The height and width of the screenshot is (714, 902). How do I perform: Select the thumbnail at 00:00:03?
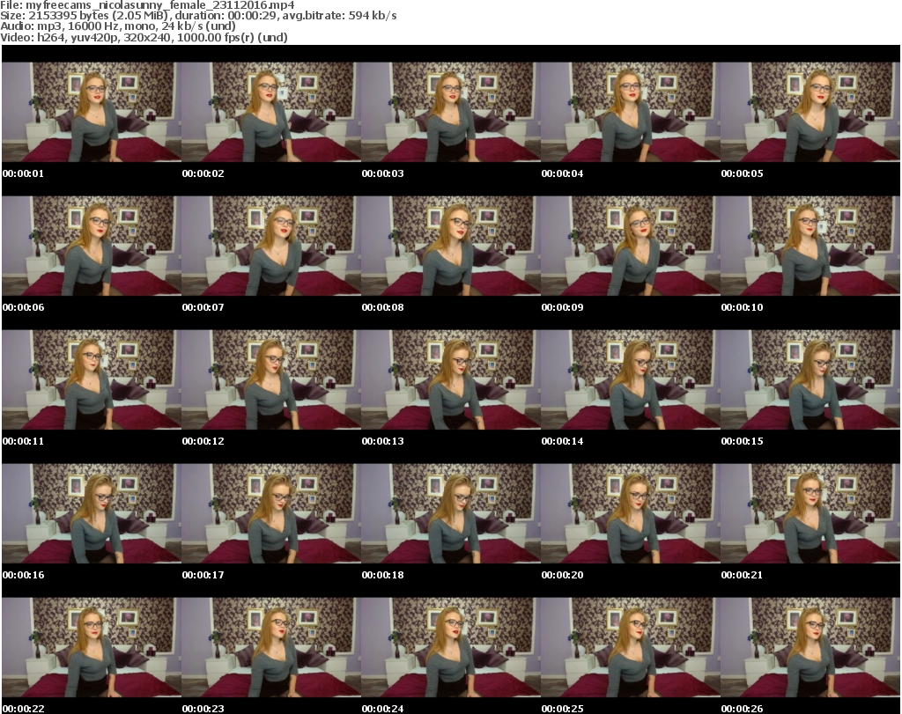click(450, 112)
